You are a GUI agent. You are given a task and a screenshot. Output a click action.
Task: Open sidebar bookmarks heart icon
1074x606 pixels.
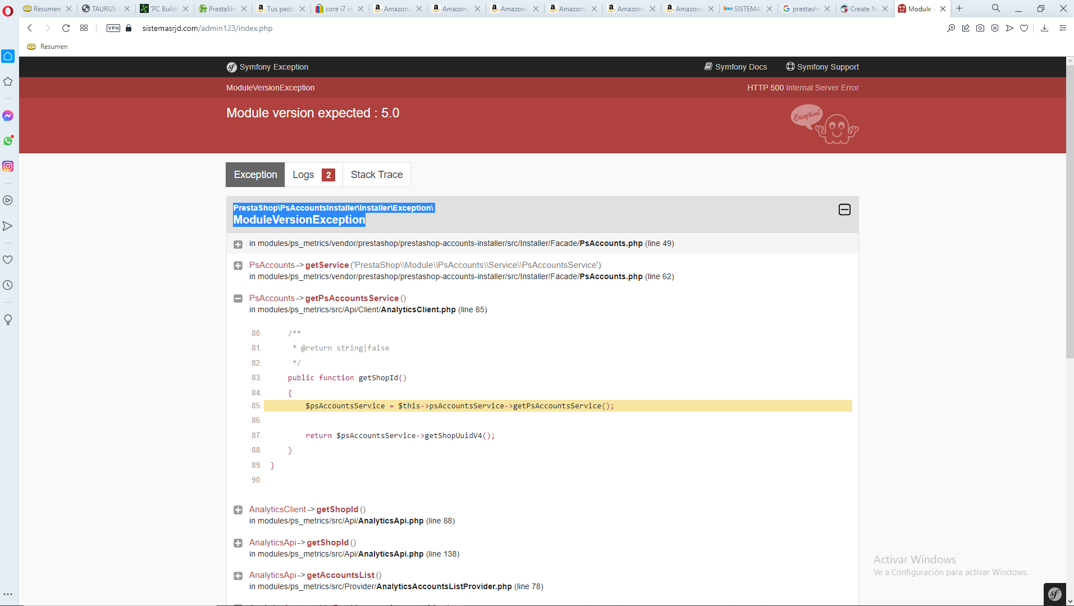tap(8, 260)
